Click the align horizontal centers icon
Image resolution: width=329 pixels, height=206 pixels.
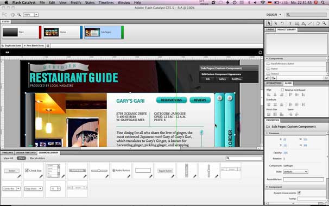[x=275, y=95]
